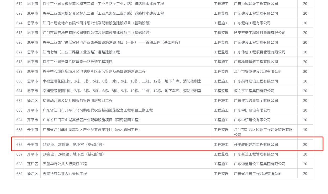
Task: Click the 恩平工业园宝昌低空经济产业园 project cell
Action: point(112,42)
